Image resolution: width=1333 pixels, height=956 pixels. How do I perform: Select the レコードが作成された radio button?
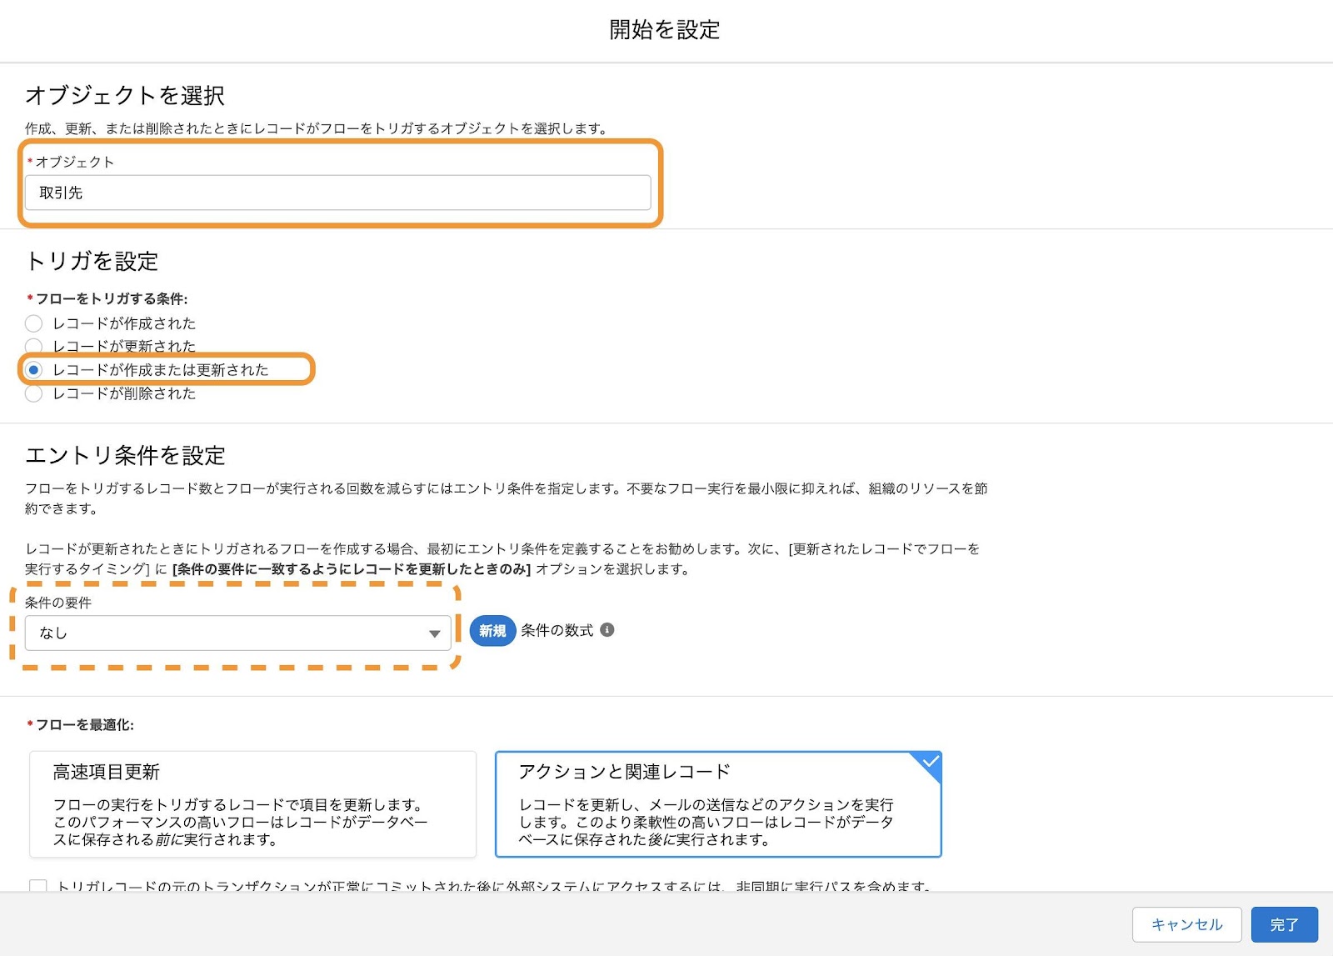(x=33, y=323)
